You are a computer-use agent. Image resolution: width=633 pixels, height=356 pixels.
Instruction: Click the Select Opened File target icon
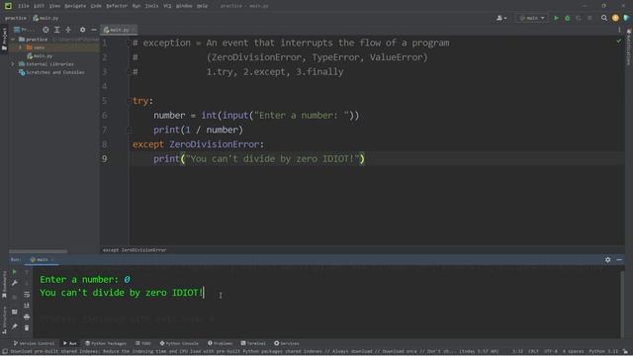(x=45, y=30)
